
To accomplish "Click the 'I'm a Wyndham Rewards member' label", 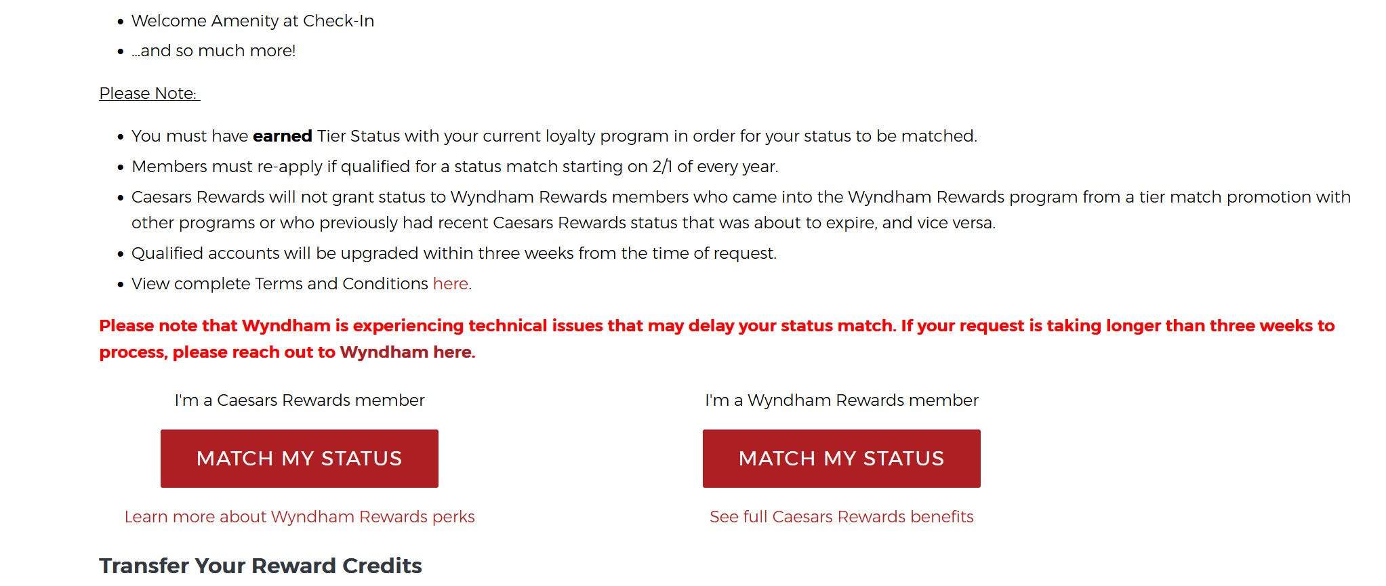I will (841, 400).
